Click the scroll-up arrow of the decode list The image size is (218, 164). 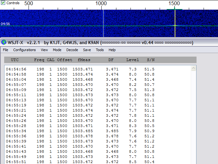coord(194,68)
